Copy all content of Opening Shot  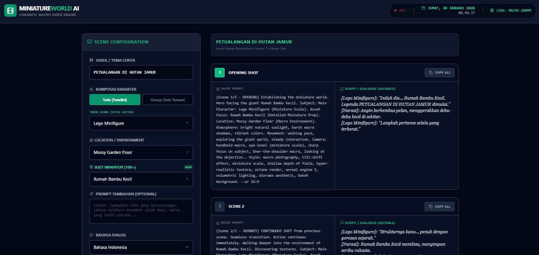[x=439, y=72]
